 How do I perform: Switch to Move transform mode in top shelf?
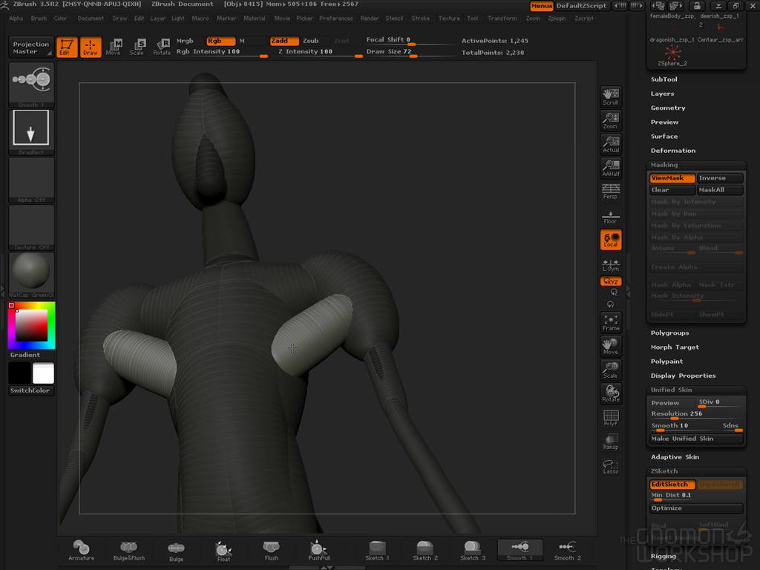[114, 47]
